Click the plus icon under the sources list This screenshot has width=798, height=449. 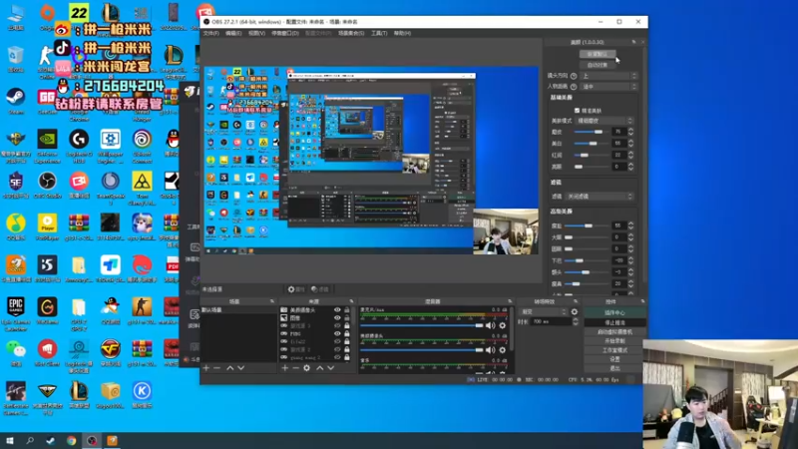[x=284, y=367]
